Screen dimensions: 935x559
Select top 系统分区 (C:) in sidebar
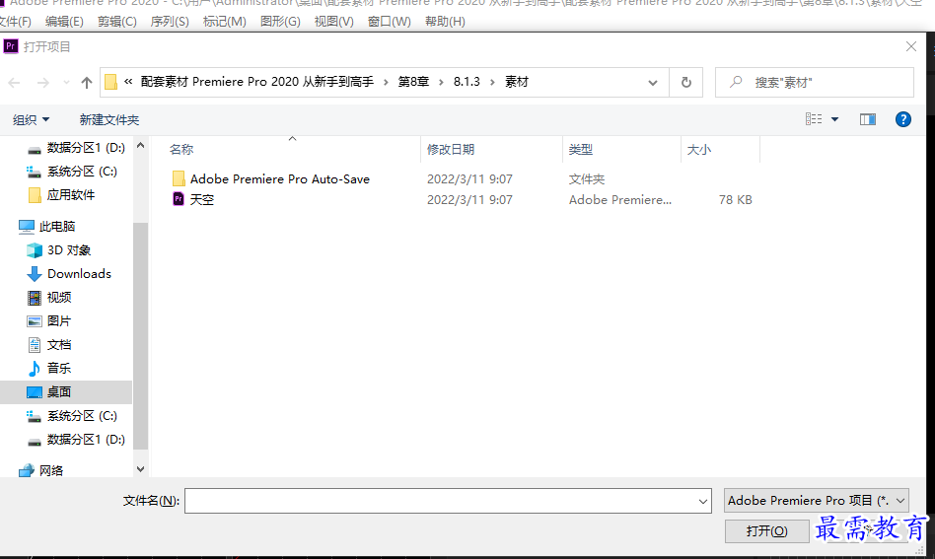82,172
